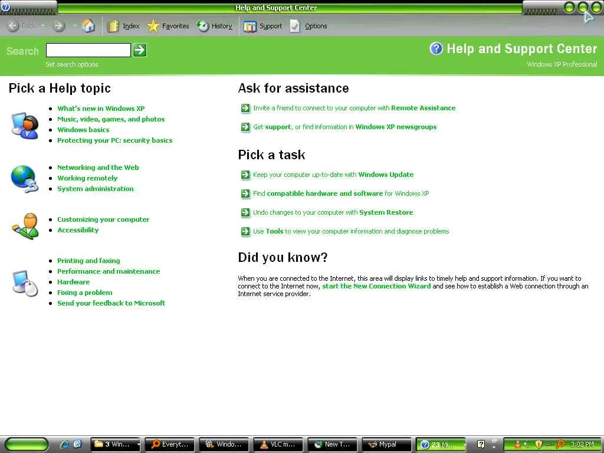Image resolution: width=604 pixels, height=453 pixels.
Task: Open the Forward history dropdown arrow
Action: [x=74, y=26]
